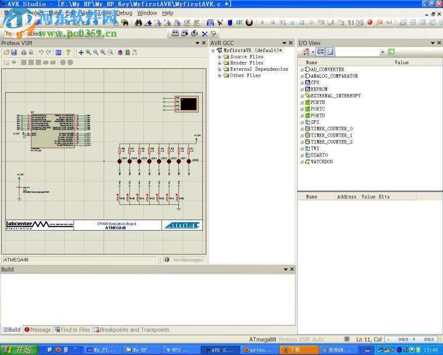Select ANALOG_COMPARATOR in I/O View

[334, 76]
